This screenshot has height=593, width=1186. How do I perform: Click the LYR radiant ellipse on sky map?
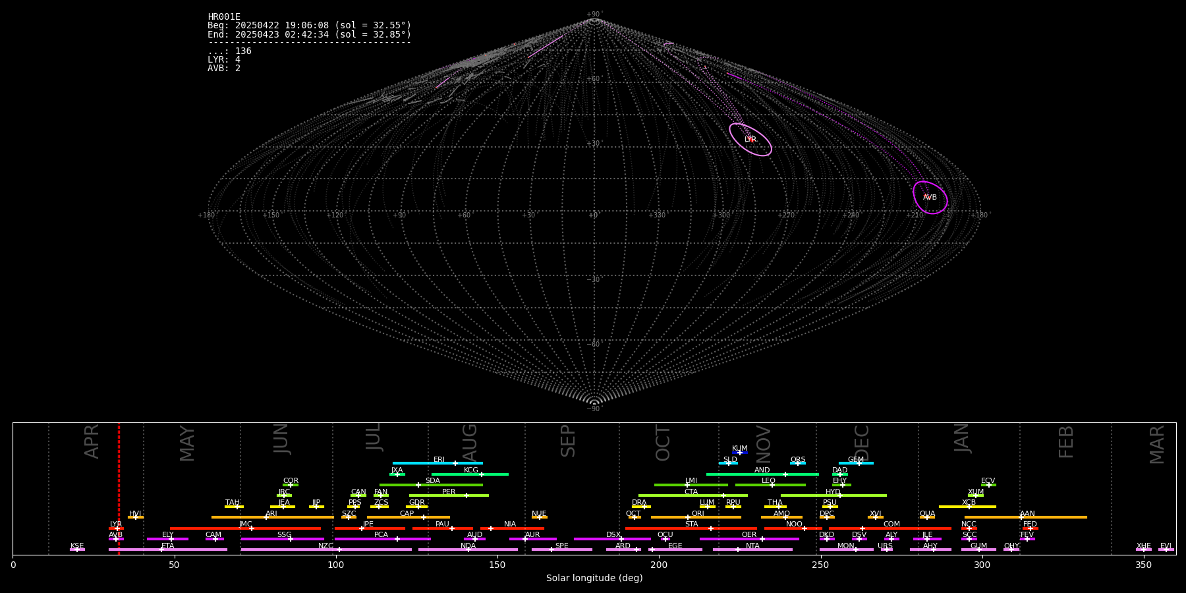pos(750,140)
